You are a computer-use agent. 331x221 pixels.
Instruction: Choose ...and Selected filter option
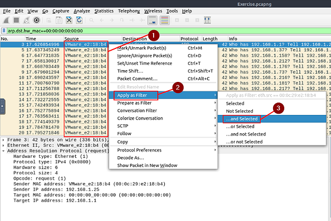point(272,118)
